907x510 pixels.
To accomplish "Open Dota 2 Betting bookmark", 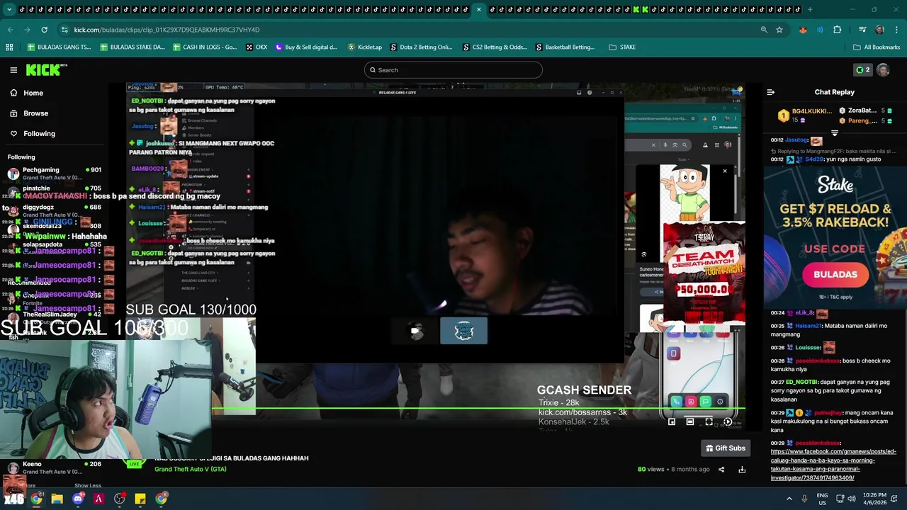I will [421, 47].
